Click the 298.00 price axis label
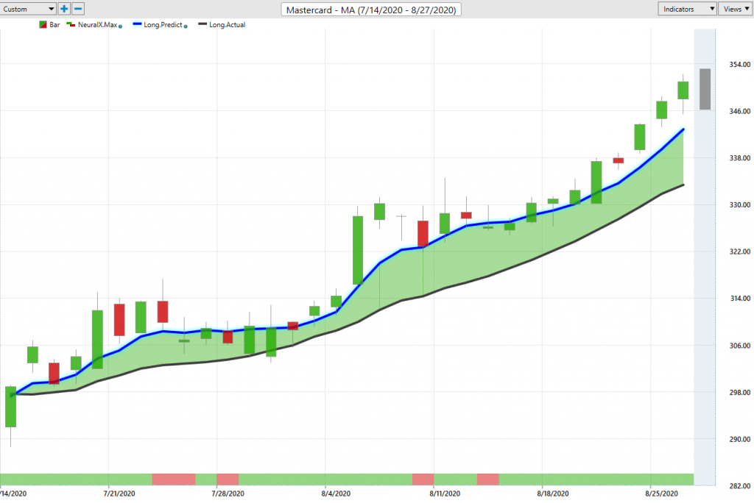Image resolution: width=754 pixels, height=503 pixels. click(739, 392)
